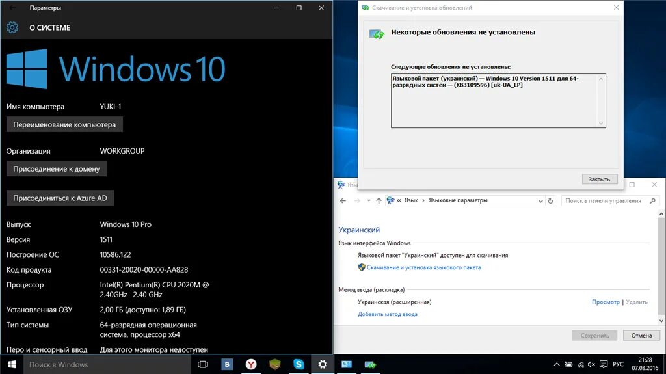666x374 pixels.
Task: Click 'Присоединиться к Azure AD' button
Action: [x=60, y=198]
